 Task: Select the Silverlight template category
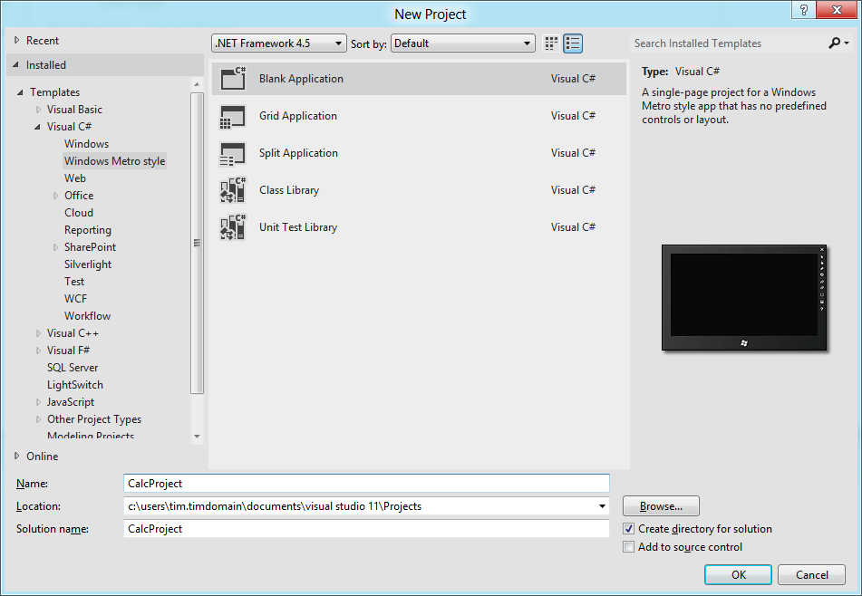pos(87,264)
